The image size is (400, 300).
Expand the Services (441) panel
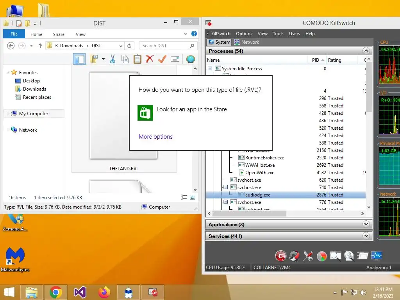pyautogui.click(x=366, y=236)
